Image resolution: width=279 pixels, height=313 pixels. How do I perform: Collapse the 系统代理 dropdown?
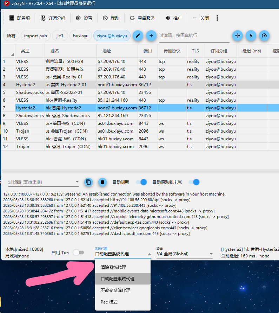pyautogui.click(x=123, y=254)
